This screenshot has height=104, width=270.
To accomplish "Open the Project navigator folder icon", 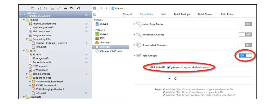I will (33, 8).
